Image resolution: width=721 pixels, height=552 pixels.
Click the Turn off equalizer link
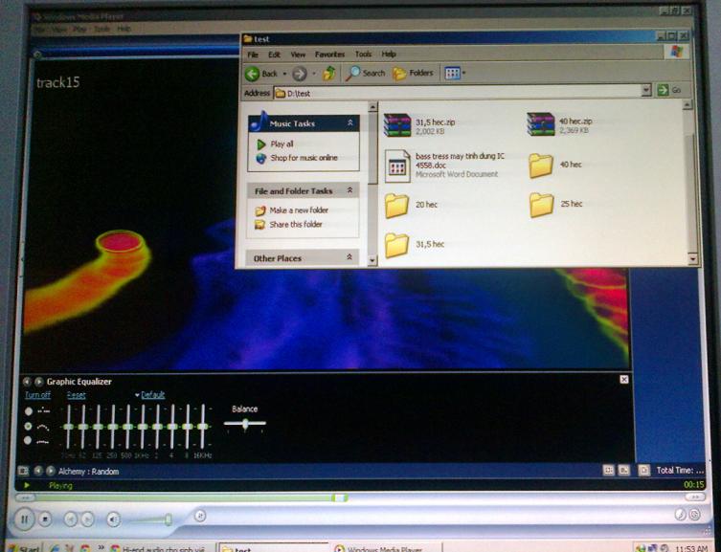pyautogui.click(x=38, y=395)
